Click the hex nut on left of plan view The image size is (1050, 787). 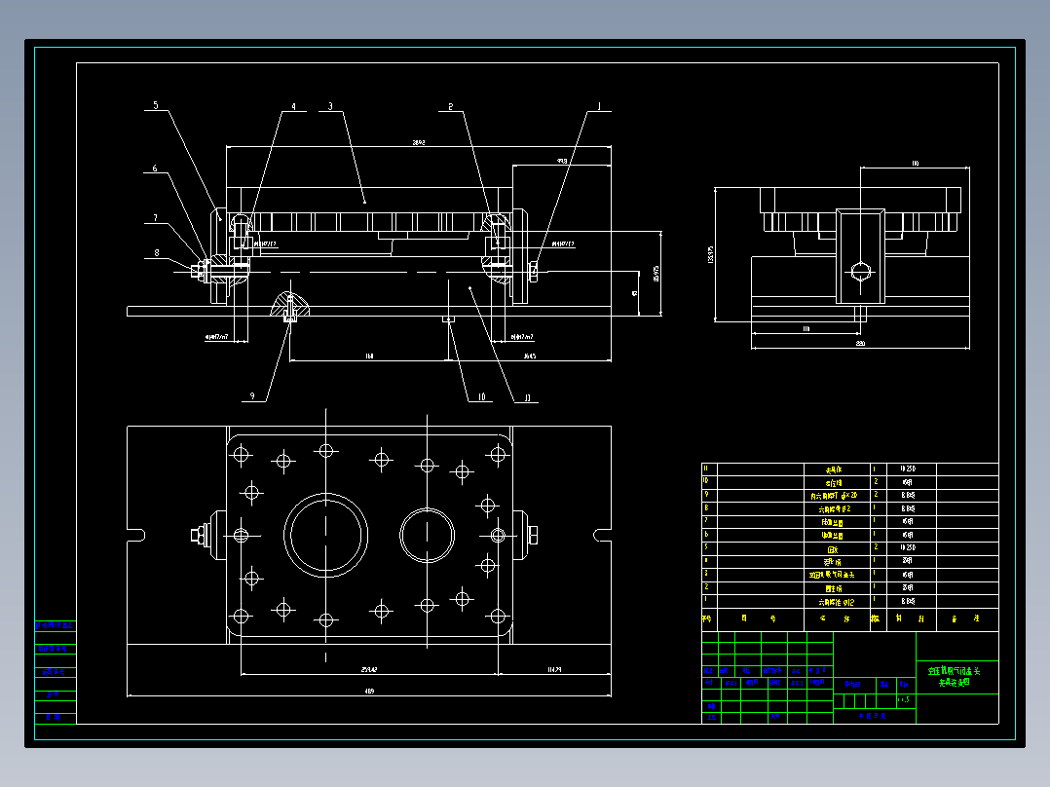pyautogui.click(x=198, y=535)
